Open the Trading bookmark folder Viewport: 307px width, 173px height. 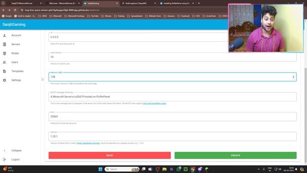pyautogui.click(x=119, y=16)
